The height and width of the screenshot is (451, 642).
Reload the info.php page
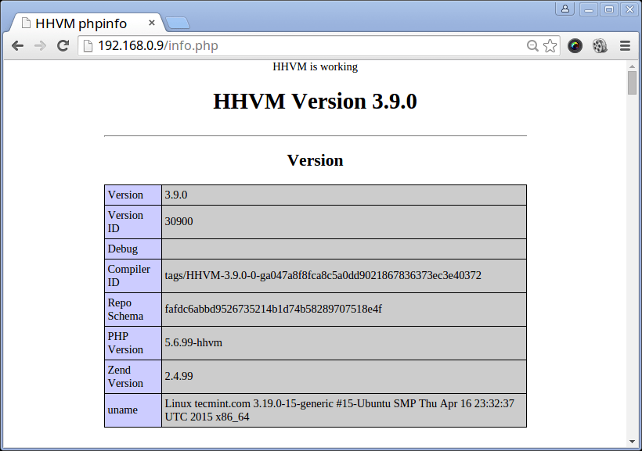point(63,46)
